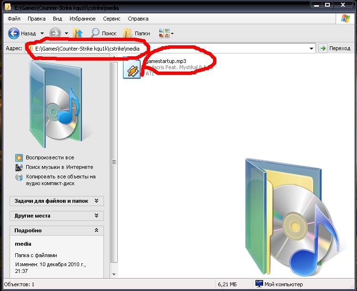Click the music search icon in sidebar
The width and height of the screenshot is (357, 291).
[x=19, y=167]
